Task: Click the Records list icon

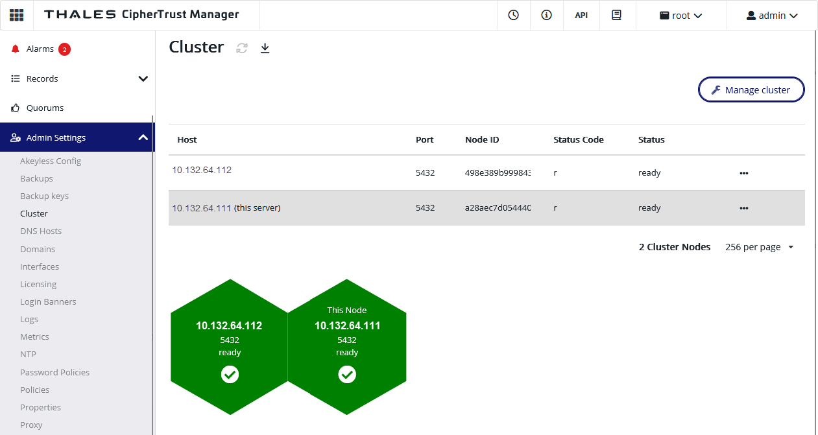Action: [x=16, y=78]
